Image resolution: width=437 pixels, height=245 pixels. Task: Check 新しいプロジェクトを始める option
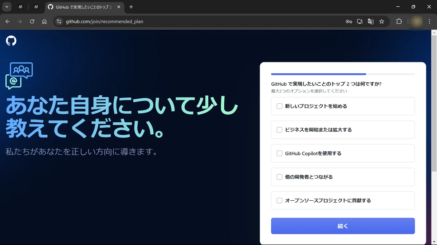coord(280,106)
